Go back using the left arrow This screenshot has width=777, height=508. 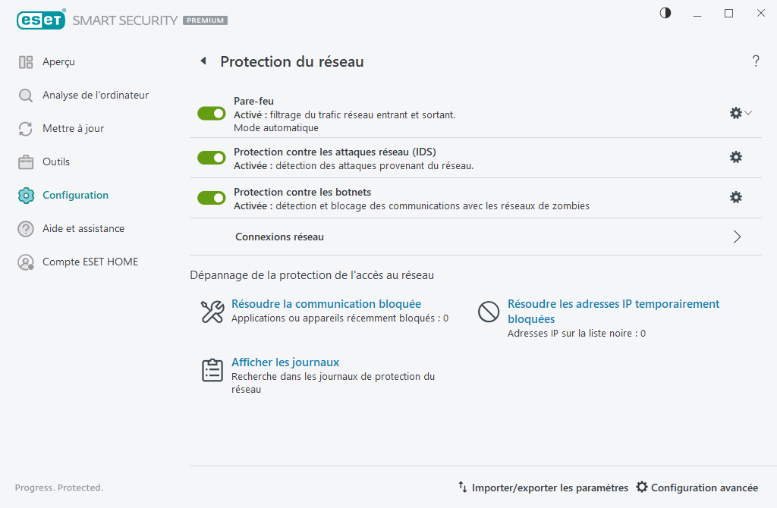[203, 61]
